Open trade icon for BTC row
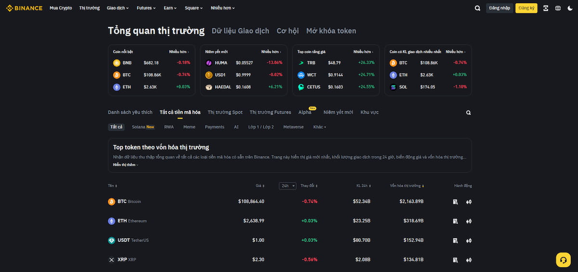Screen dimensions: 578x272 pos(469,202)
